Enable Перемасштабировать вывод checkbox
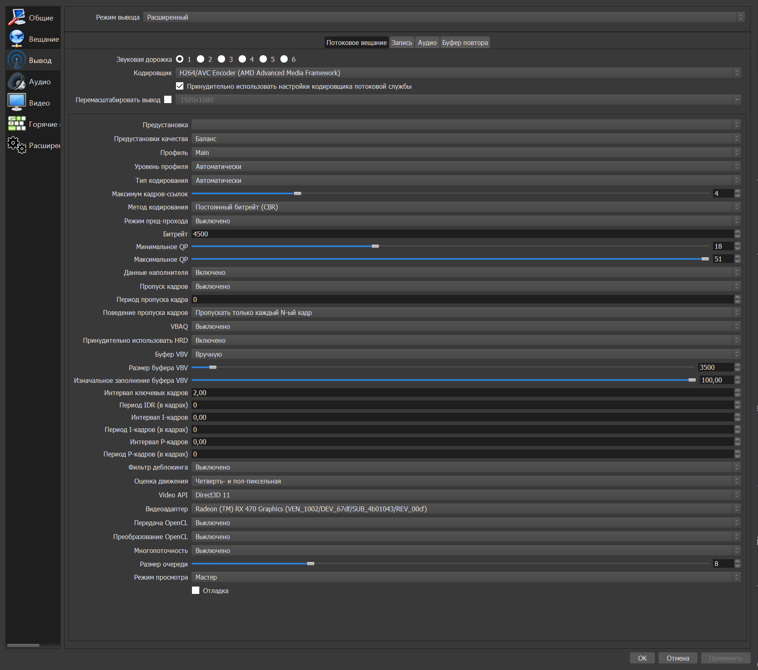 point(168,100)
